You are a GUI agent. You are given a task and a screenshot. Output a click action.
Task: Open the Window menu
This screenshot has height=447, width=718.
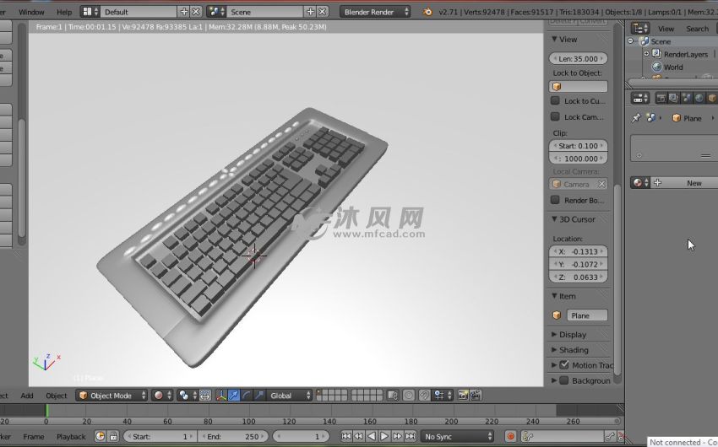pyautogui.click(x=31, y=12)
